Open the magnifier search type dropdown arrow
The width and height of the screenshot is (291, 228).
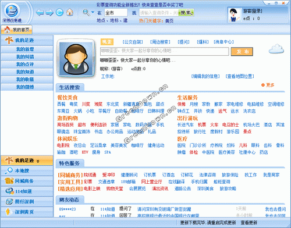point(93,12)
